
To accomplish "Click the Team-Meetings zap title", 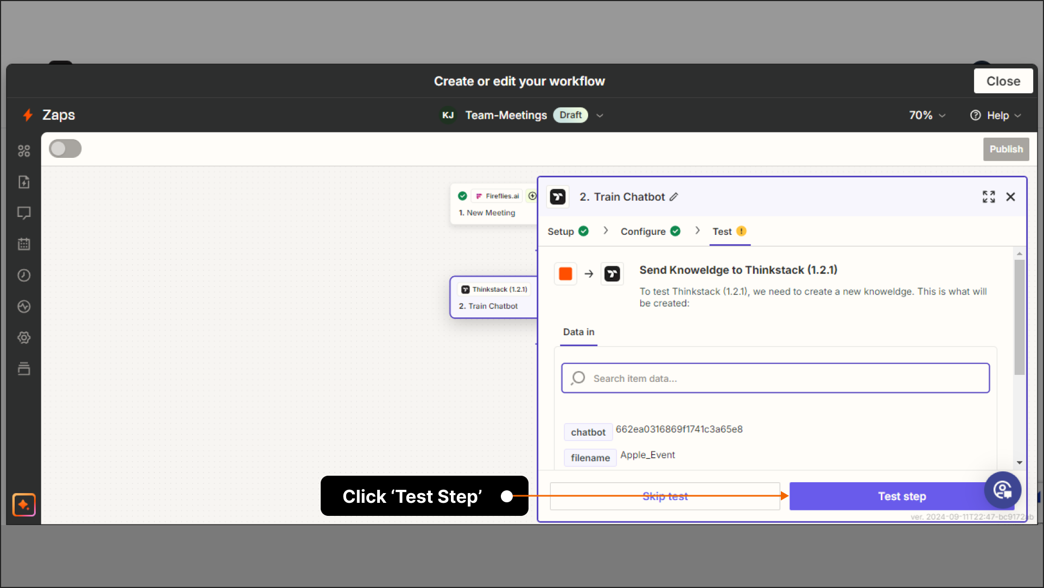I will tap(506, 115).
